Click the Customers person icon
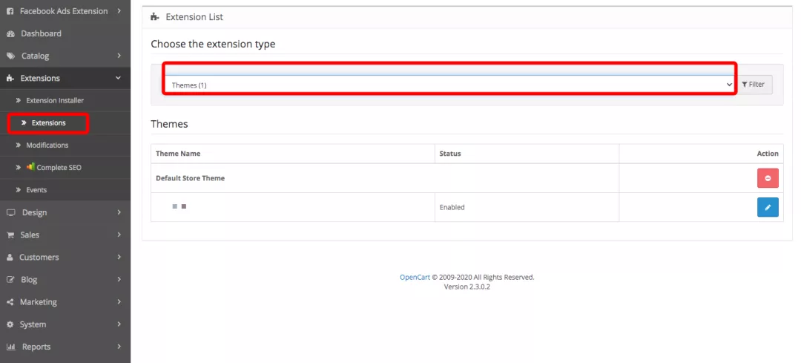 (10, 258)
